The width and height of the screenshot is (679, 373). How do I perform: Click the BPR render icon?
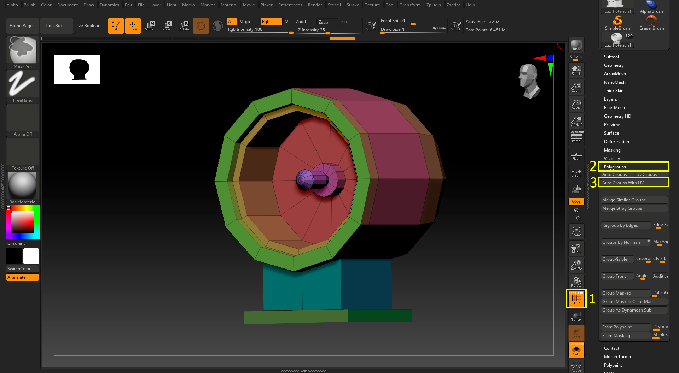coord(576,45)
